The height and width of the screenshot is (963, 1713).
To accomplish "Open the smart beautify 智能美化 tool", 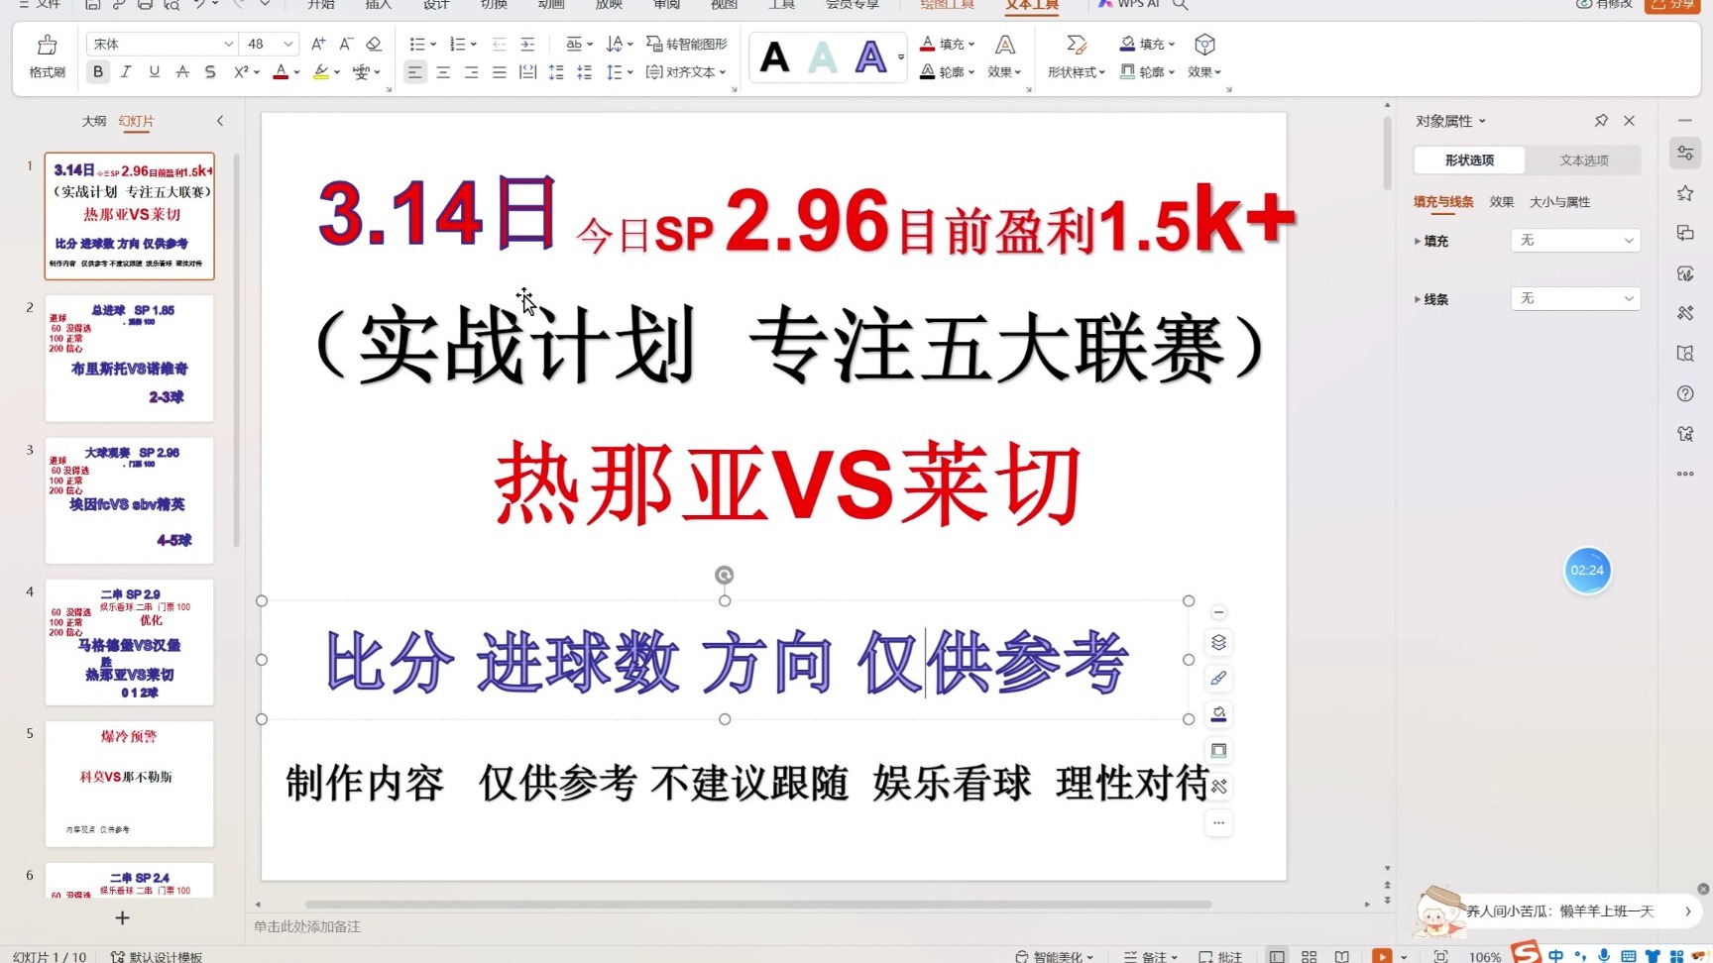I will click(x=1054, y=956).
